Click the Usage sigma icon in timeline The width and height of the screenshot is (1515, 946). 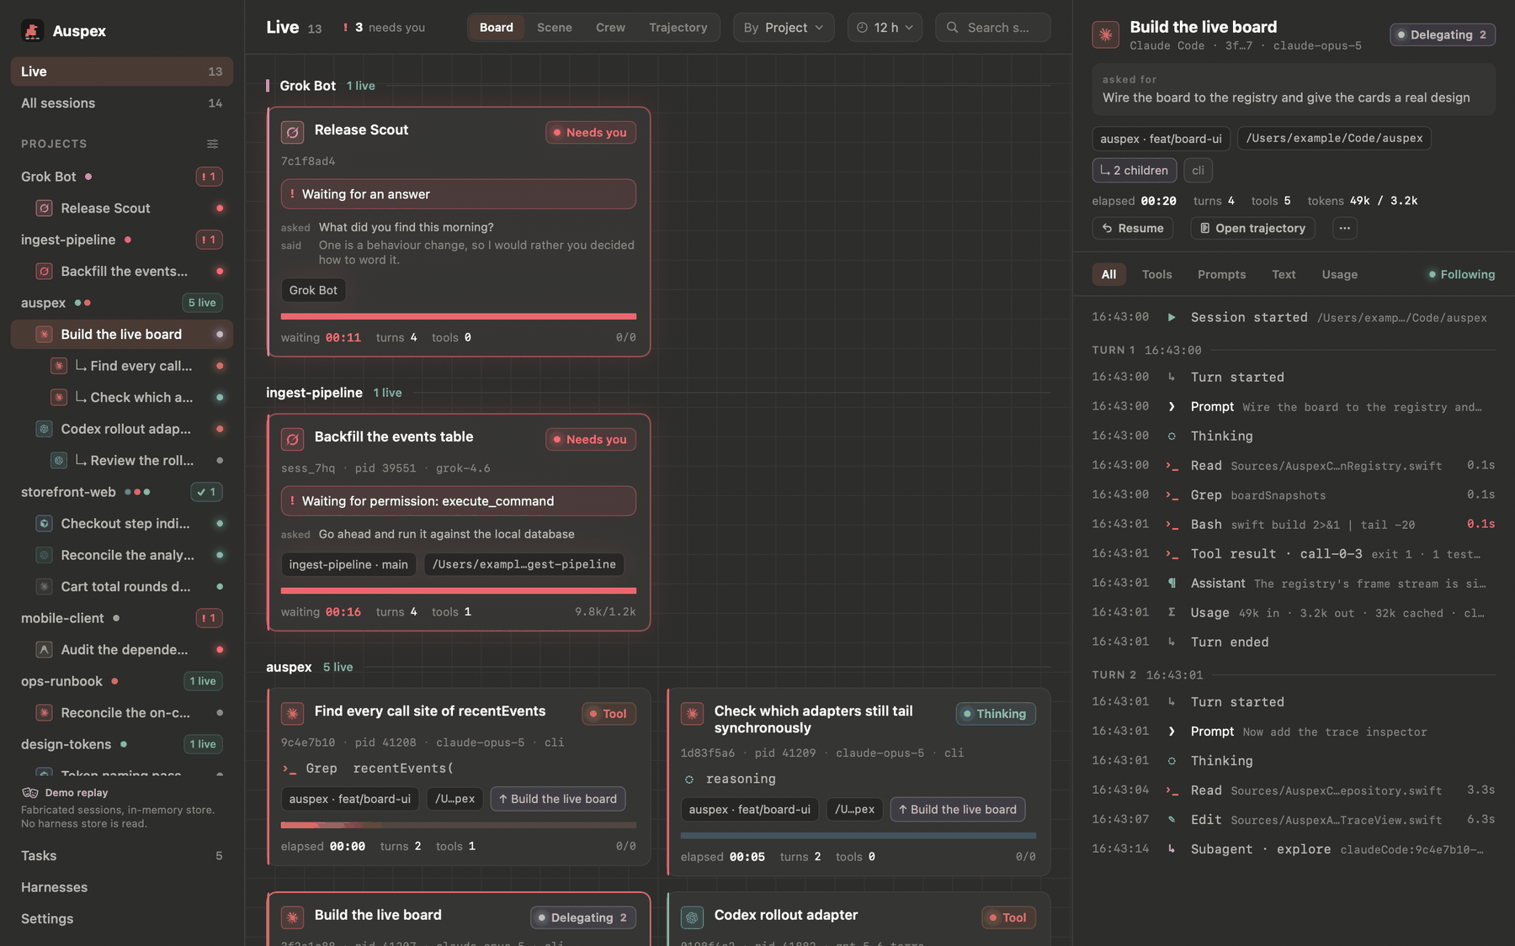click(1171, 612)
